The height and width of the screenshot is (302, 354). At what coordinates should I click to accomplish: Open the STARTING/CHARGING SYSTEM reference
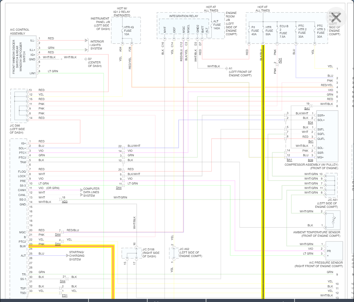(77, 256)
